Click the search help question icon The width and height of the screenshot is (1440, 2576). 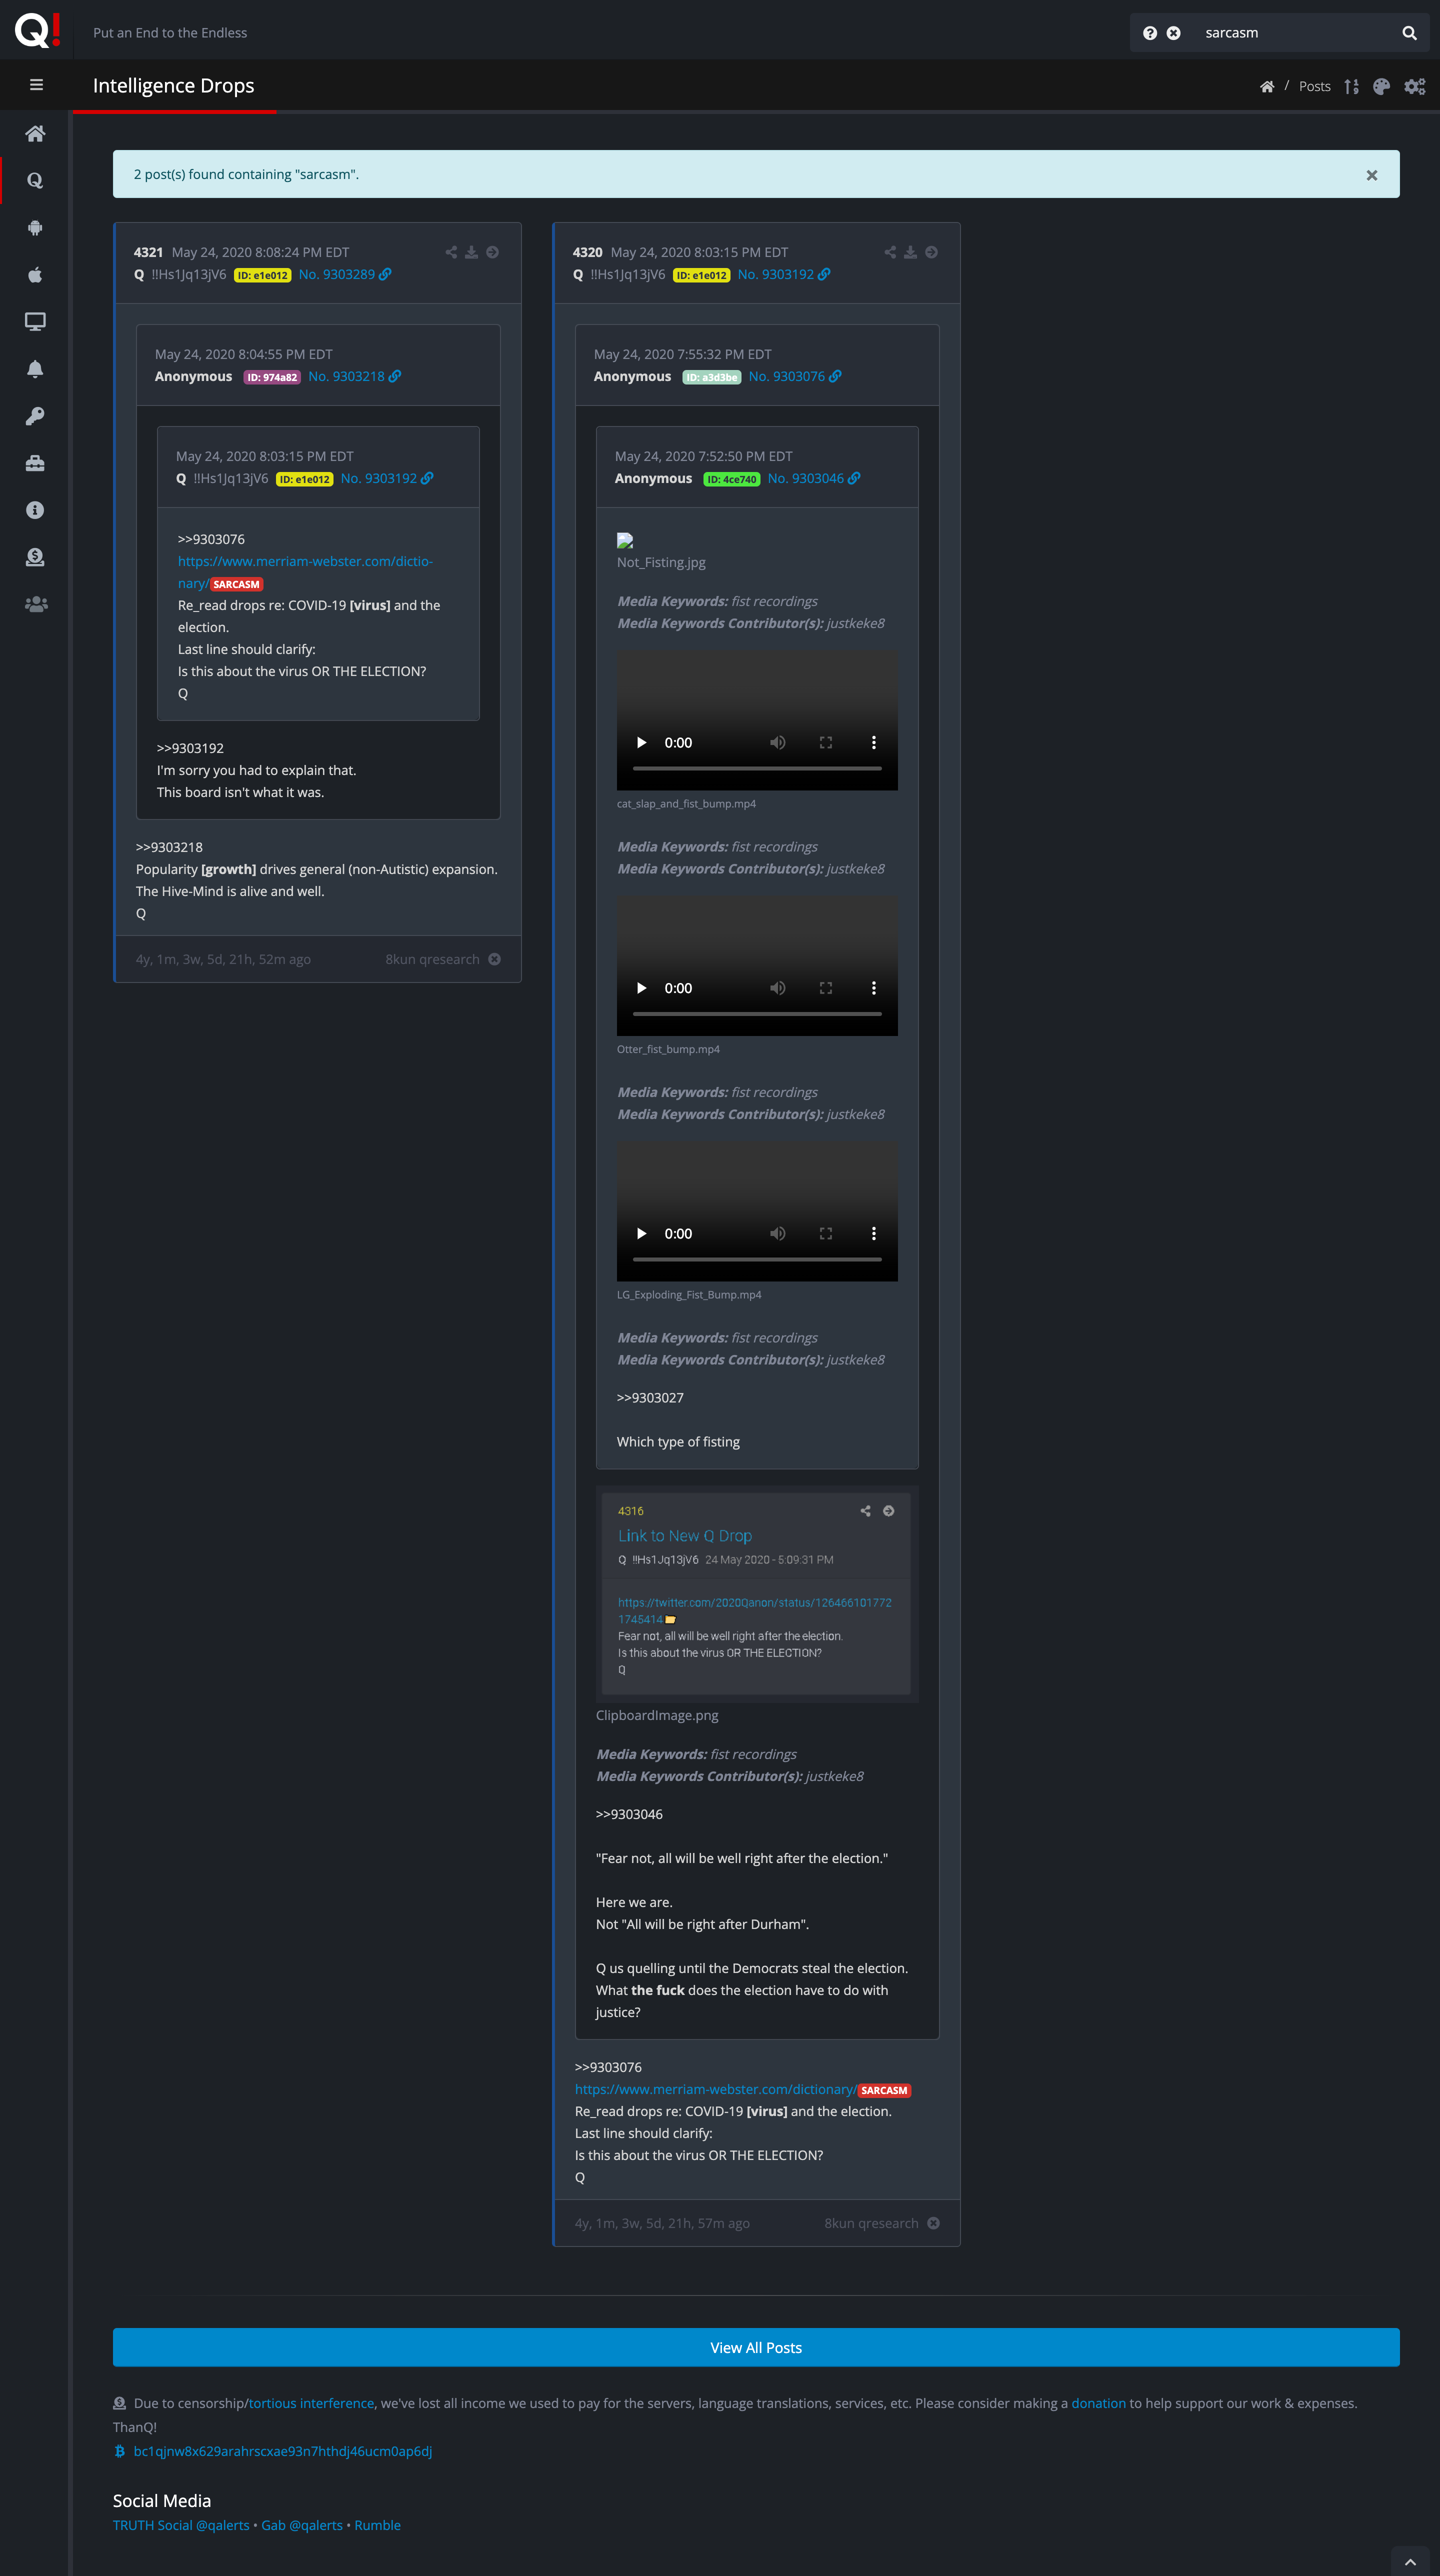click(x=1150, y=33)
